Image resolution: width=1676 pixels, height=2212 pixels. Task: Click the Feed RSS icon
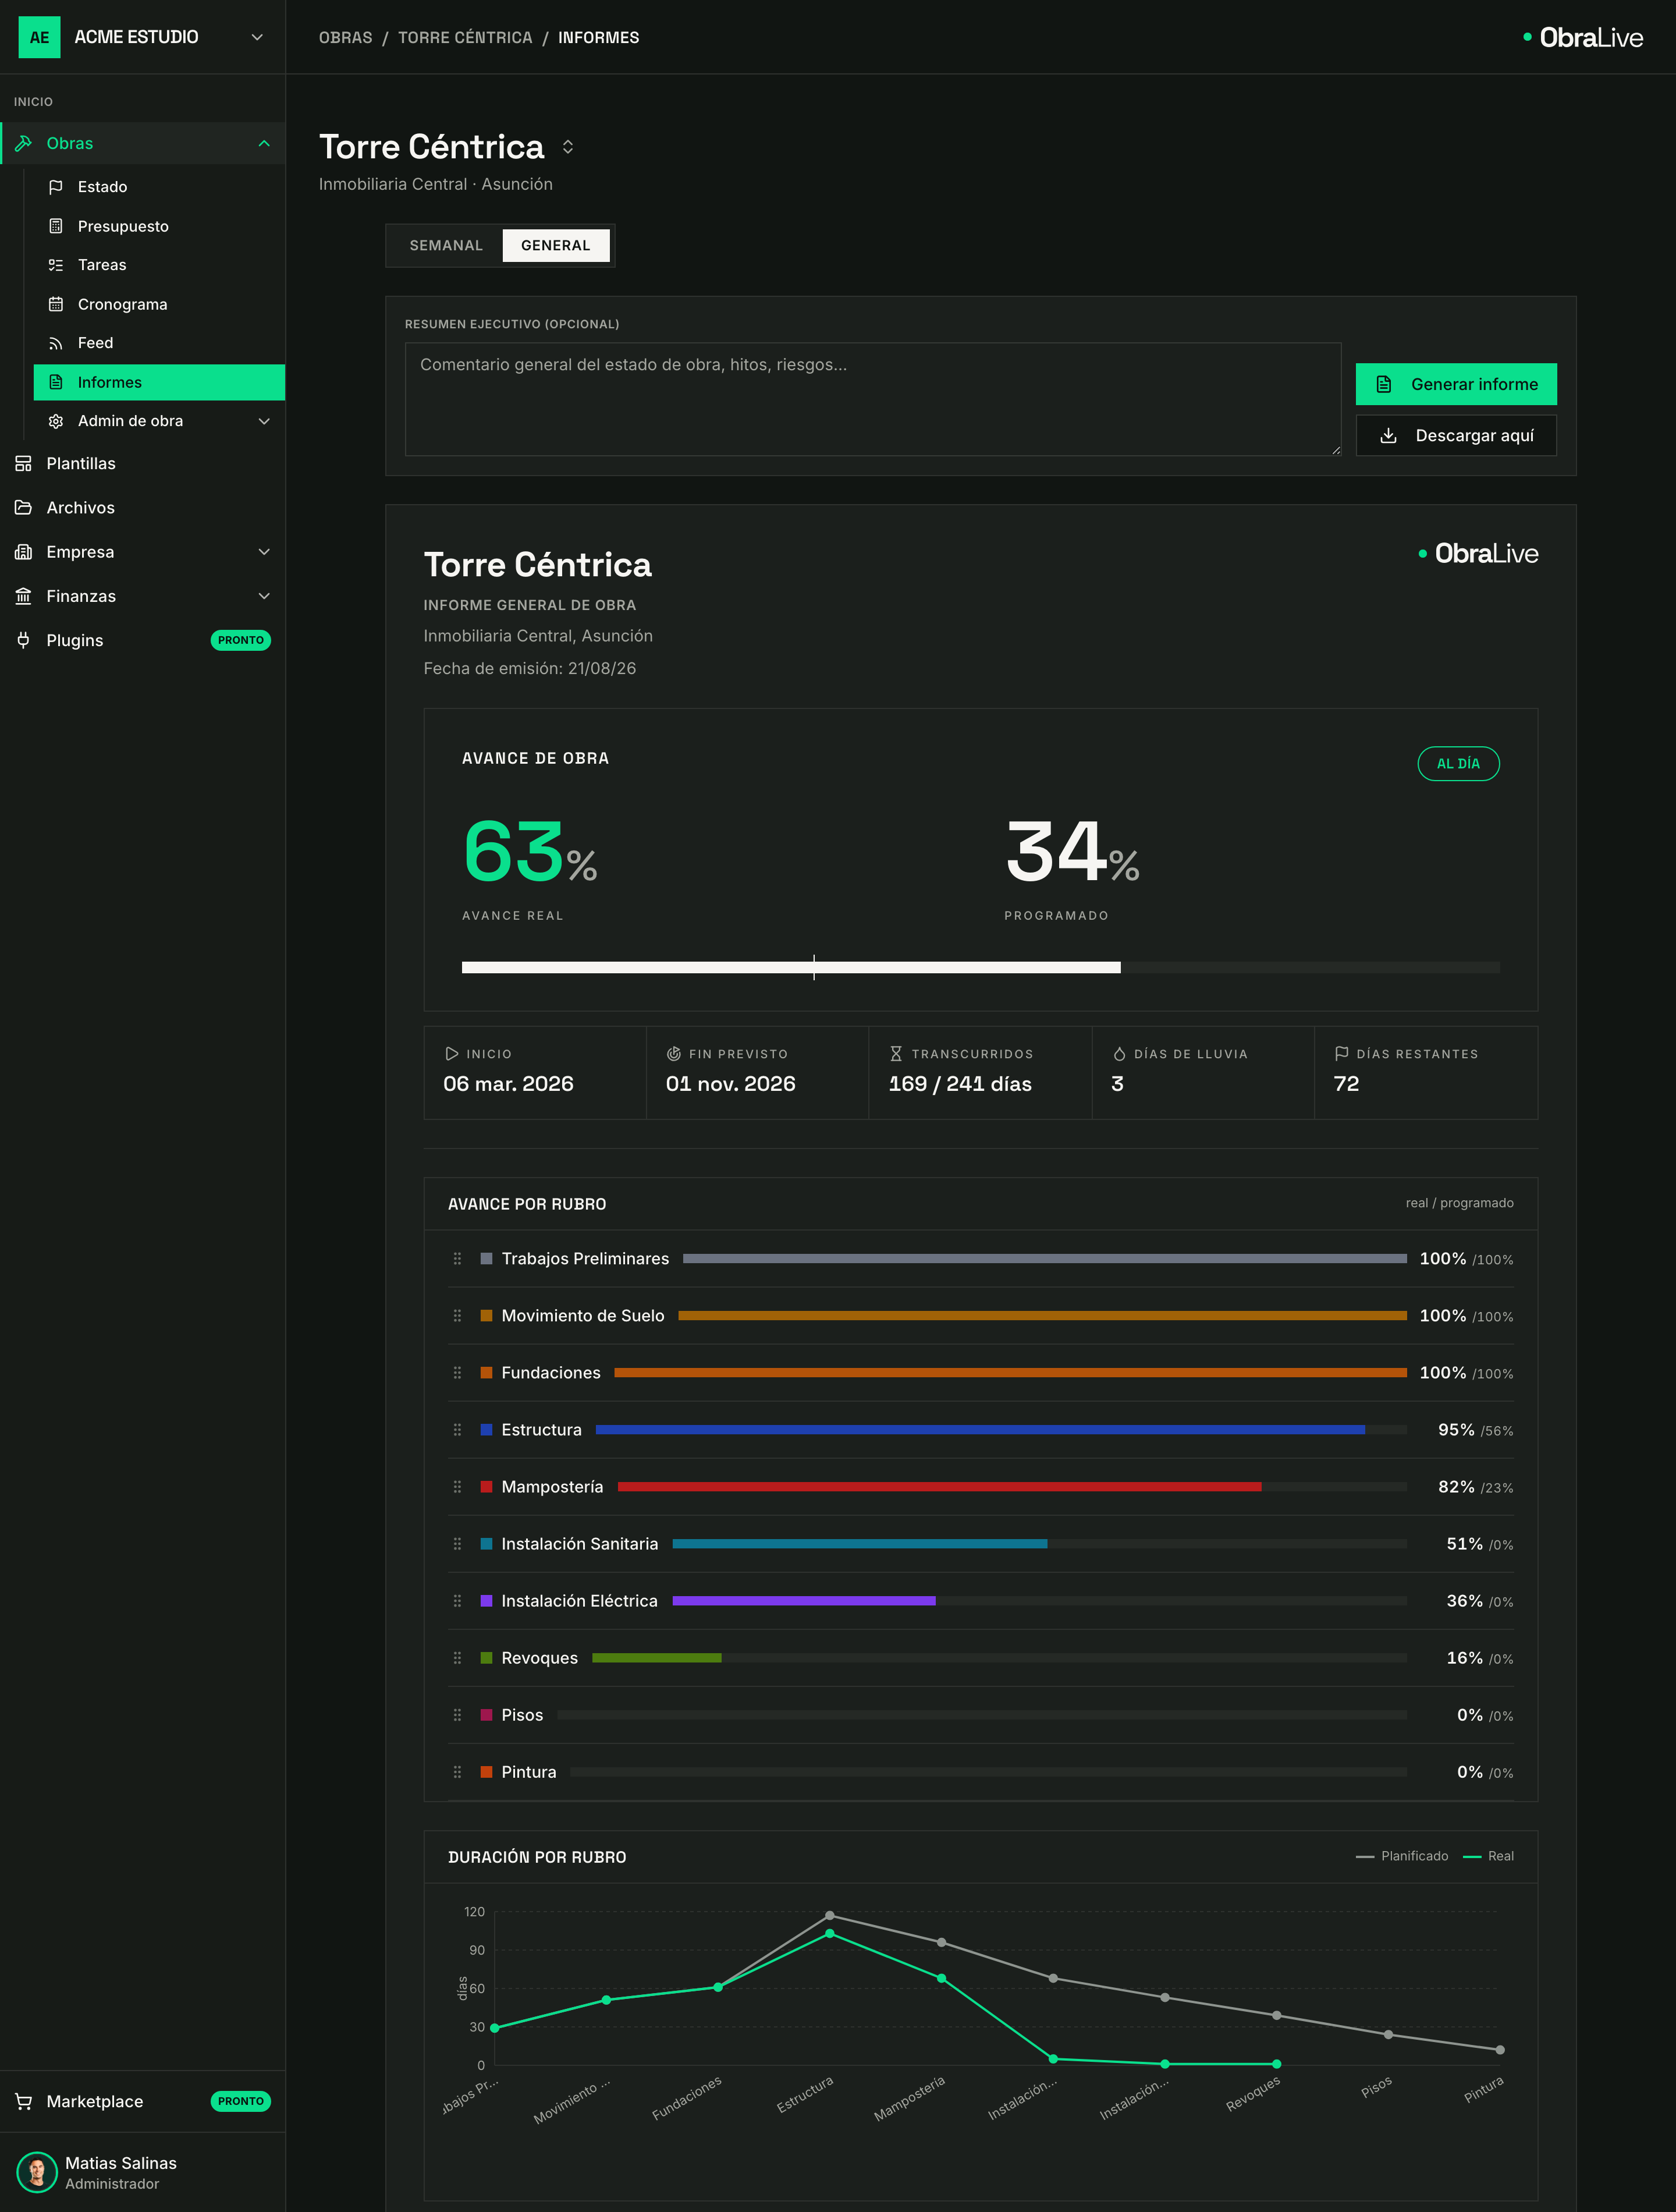pyautogui.click(x=56, y=343)
